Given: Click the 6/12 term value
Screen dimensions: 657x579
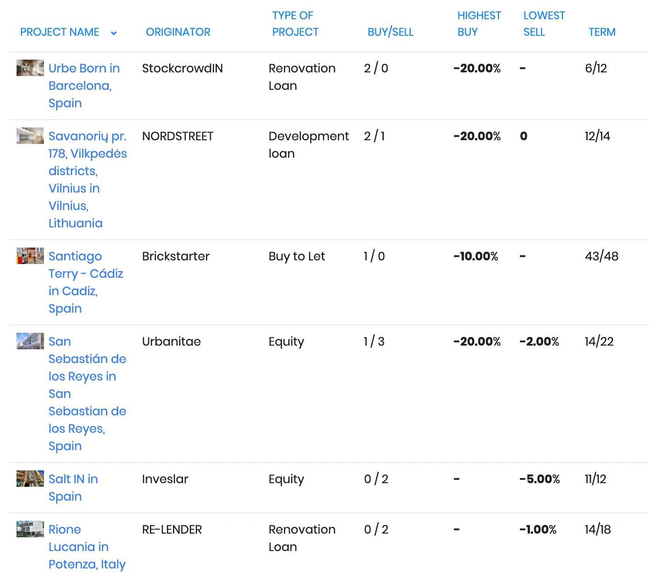Looking at the screenshot, I should point(596,68).
